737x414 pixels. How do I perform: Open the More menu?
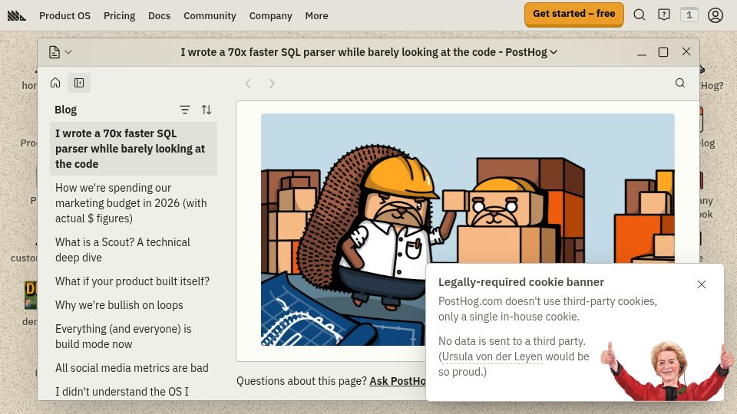[x=316, y=15]
